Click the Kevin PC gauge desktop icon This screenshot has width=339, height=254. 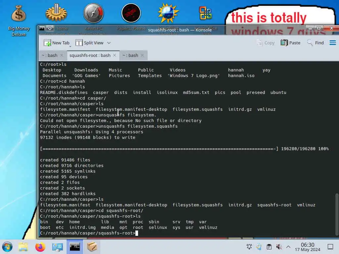[x=94, y=13]
